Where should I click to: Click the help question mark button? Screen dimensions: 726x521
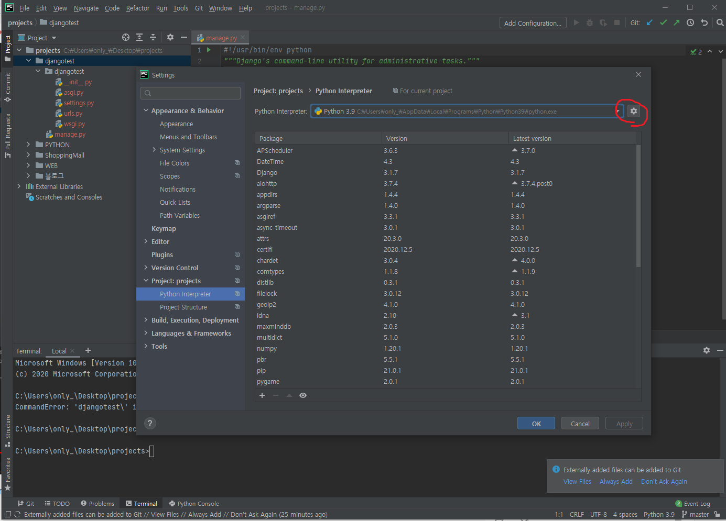tap(150, 424)
